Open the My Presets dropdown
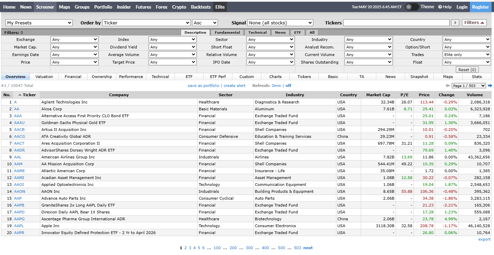Image resolution: width=494 pixels, height=255 pixels. (x=39, y=23)
